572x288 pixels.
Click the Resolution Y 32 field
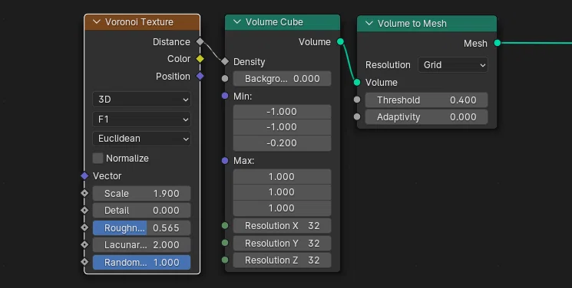coord(282,243)
